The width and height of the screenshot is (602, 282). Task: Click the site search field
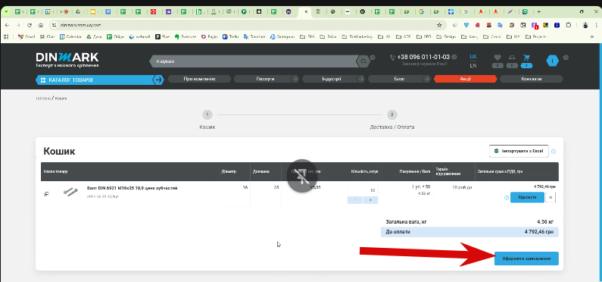(254, 61)
